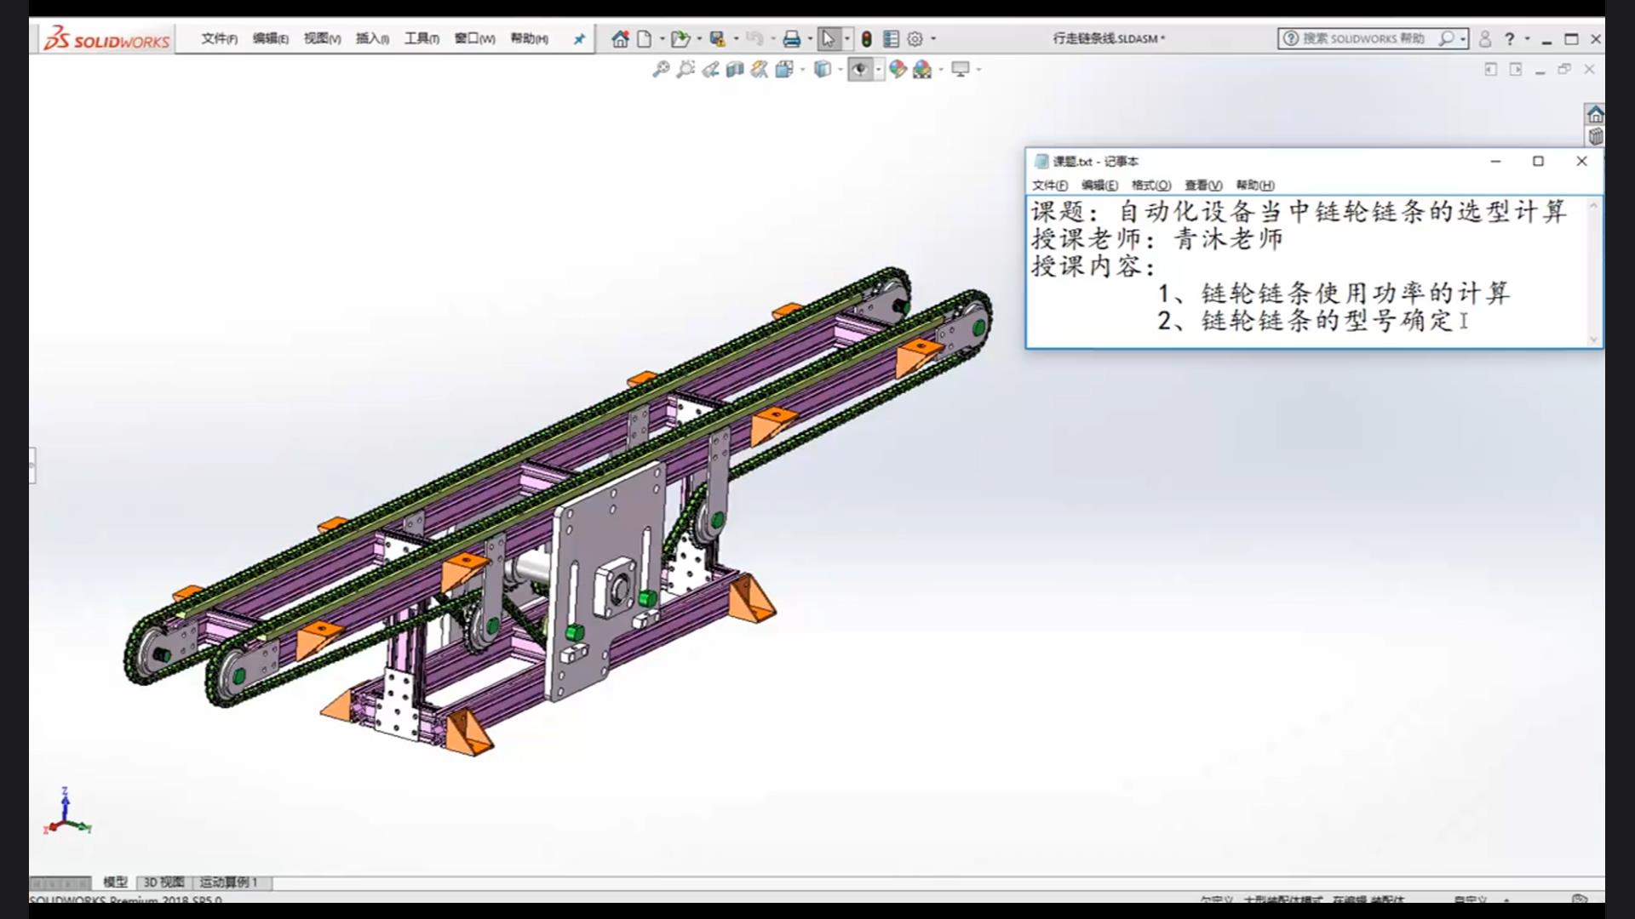Expand the Save dropdown arrow
This screenshot has width=1635, height=919.
pos(736,39)
